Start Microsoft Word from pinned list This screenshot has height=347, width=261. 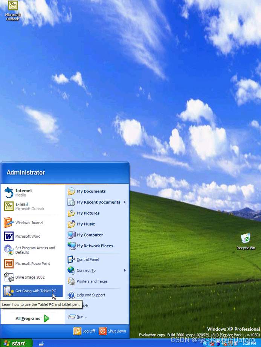[x=32, y=236]
